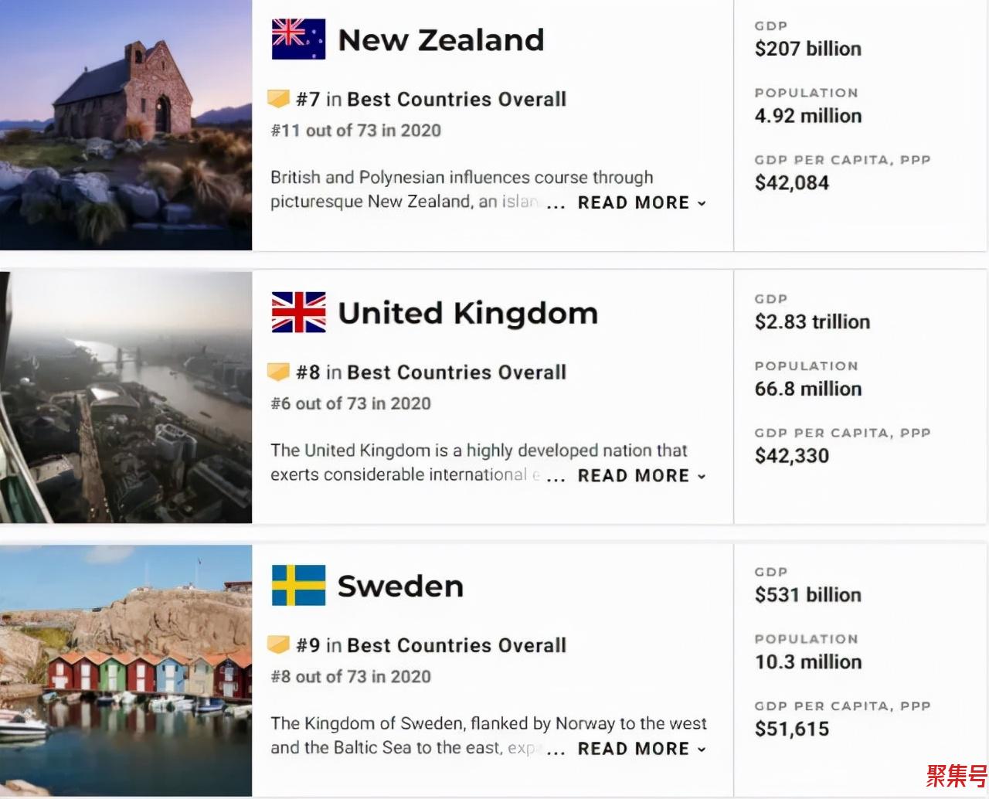
Task: Click the rank badge icon beside #9
Action: pyautogui.click(x=278, y=644)
